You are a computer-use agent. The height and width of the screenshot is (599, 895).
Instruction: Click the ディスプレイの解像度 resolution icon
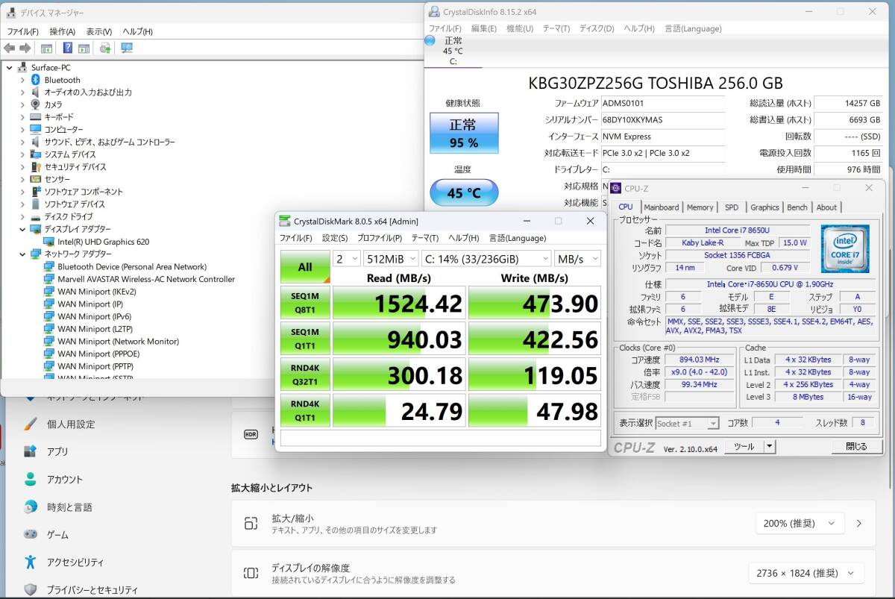point(251,573)
